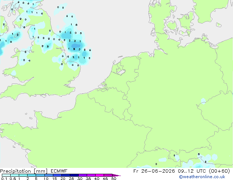Click the '3' precipitation value on the map
Viewport: 233px width, 180px height.
pyautogui.click(x=79, y=49)
